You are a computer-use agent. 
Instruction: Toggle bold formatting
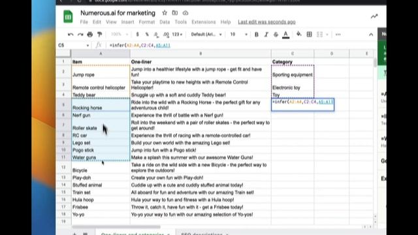click(257, 35)
